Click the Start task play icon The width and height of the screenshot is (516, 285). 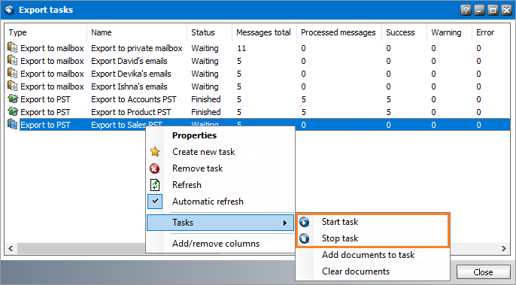[305, 222]
